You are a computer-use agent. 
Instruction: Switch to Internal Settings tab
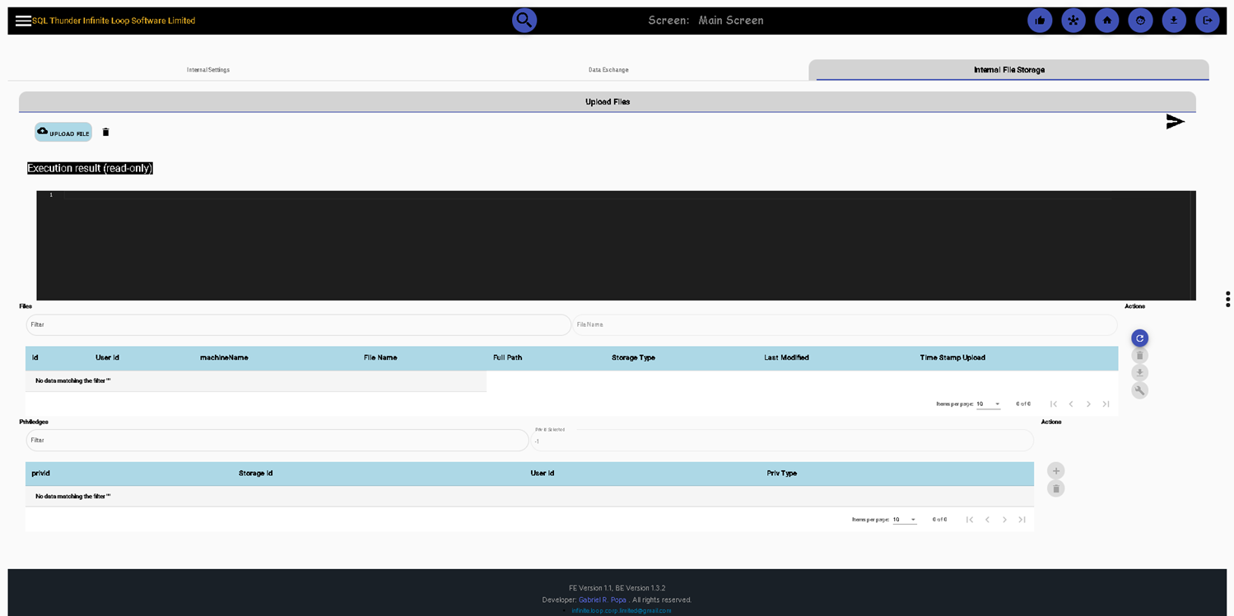208,70
